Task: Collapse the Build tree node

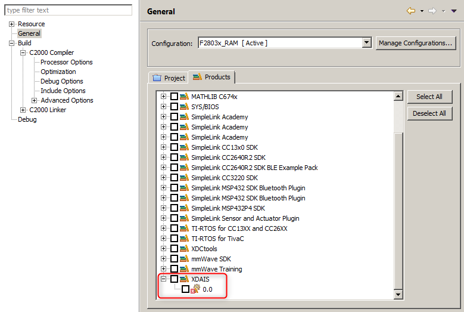Action: pos(11,43)
